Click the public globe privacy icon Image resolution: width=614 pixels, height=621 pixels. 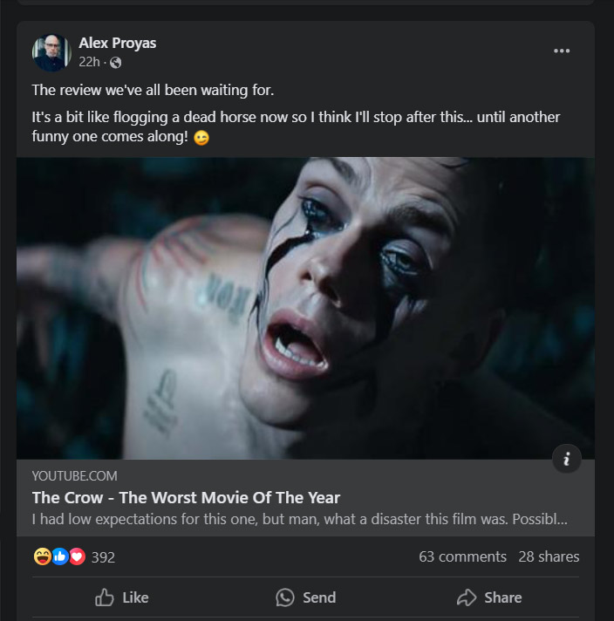pyautogui.click(x=116, y=62)
